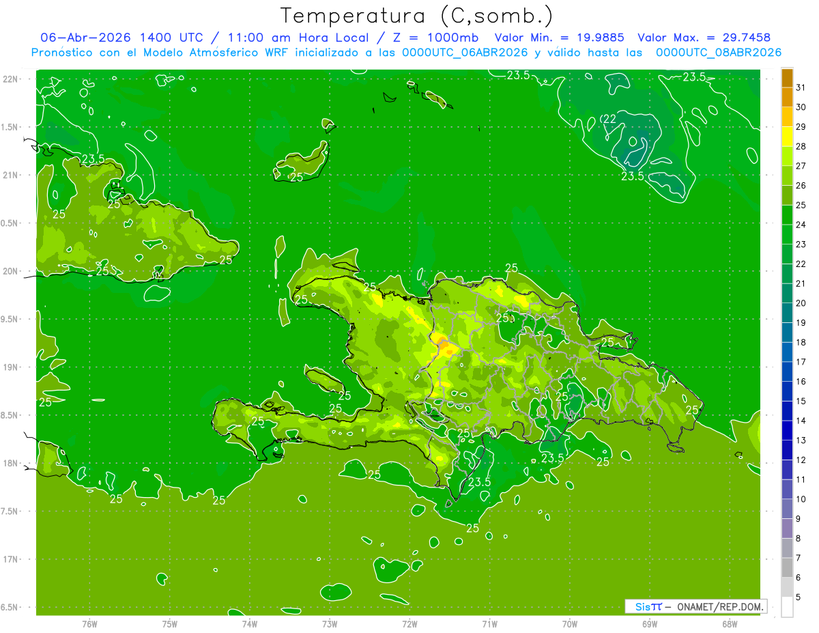Click the legend value 29 label

801,127
